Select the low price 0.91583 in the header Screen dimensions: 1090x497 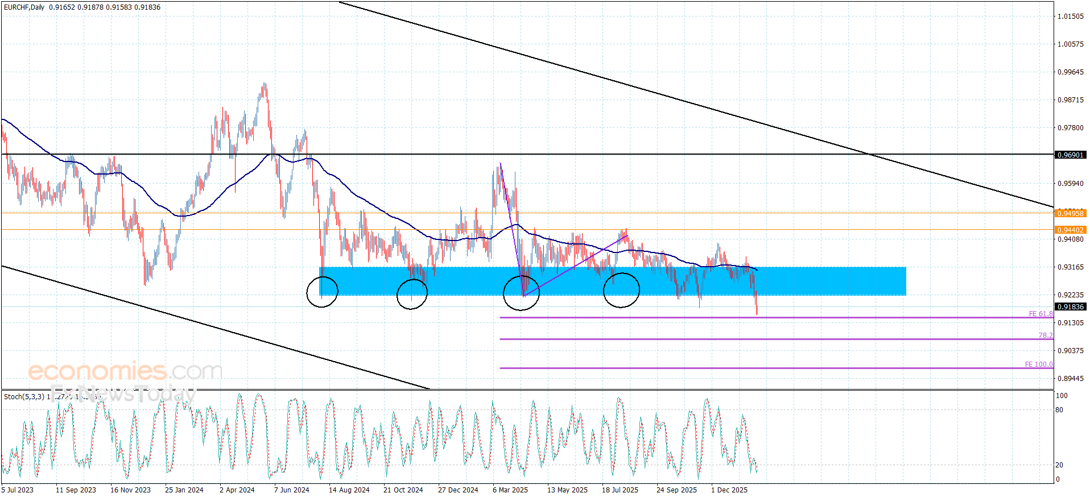click(119, 7)
